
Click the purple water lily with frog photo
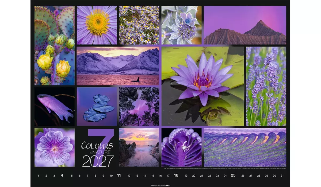tap(202, 86)
